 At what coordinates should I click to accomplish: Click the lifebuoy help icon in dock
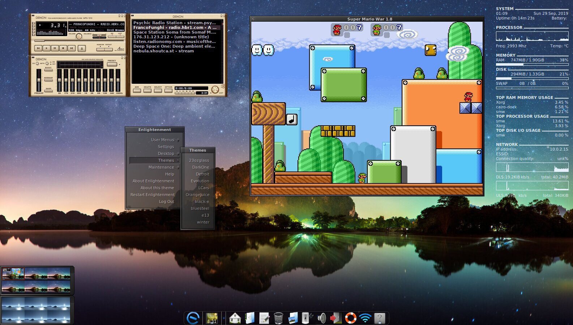[x=350, y=318]
